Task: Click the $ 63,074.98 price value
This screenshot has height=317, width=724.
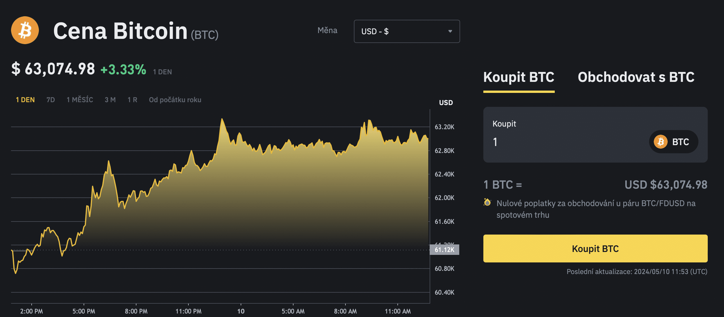Action: coord(53,69)
